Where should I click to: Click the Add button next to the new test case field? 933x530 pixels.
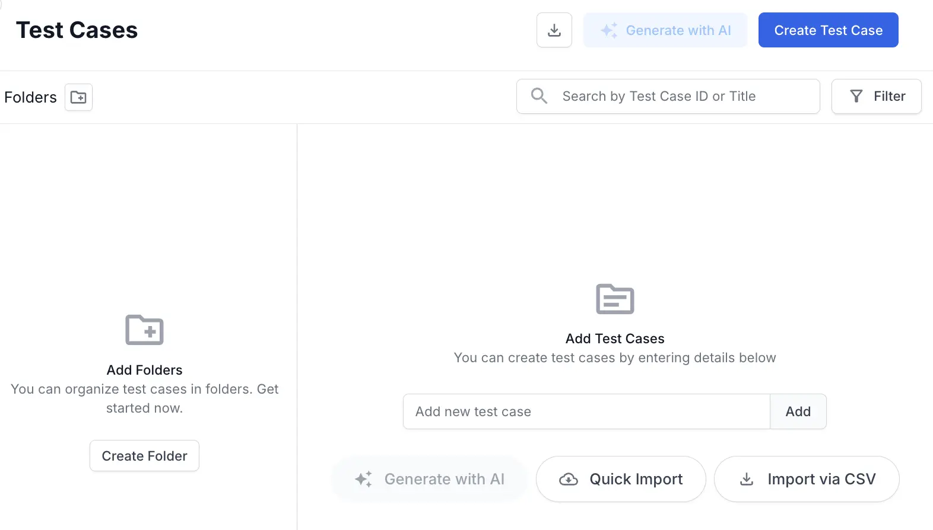click(x=798, y=411)
